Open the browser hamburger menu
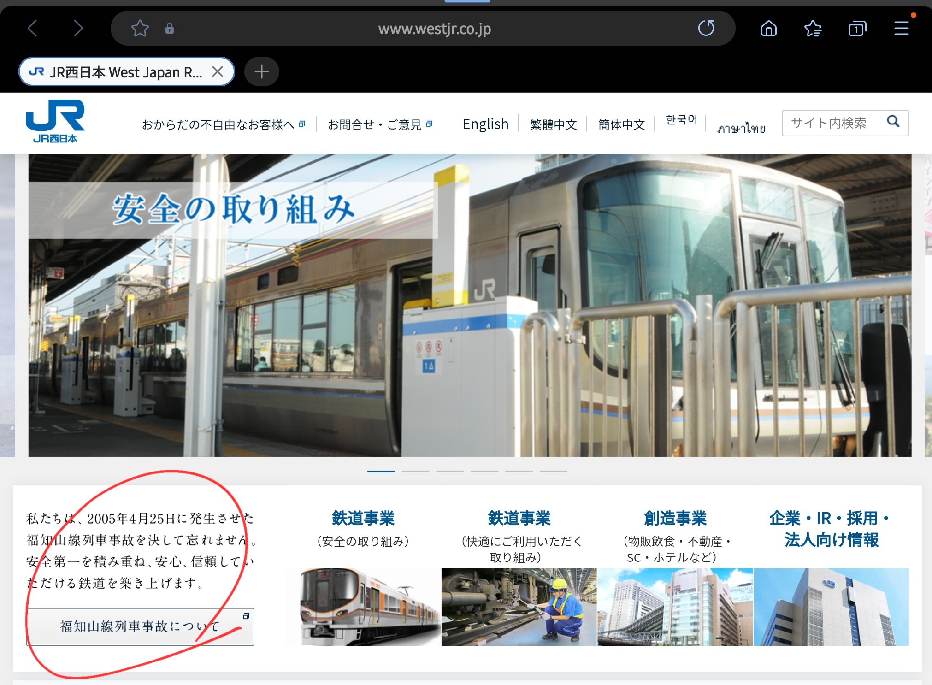The width and height of the screenshot is (932, 685). tap(901, 29)
